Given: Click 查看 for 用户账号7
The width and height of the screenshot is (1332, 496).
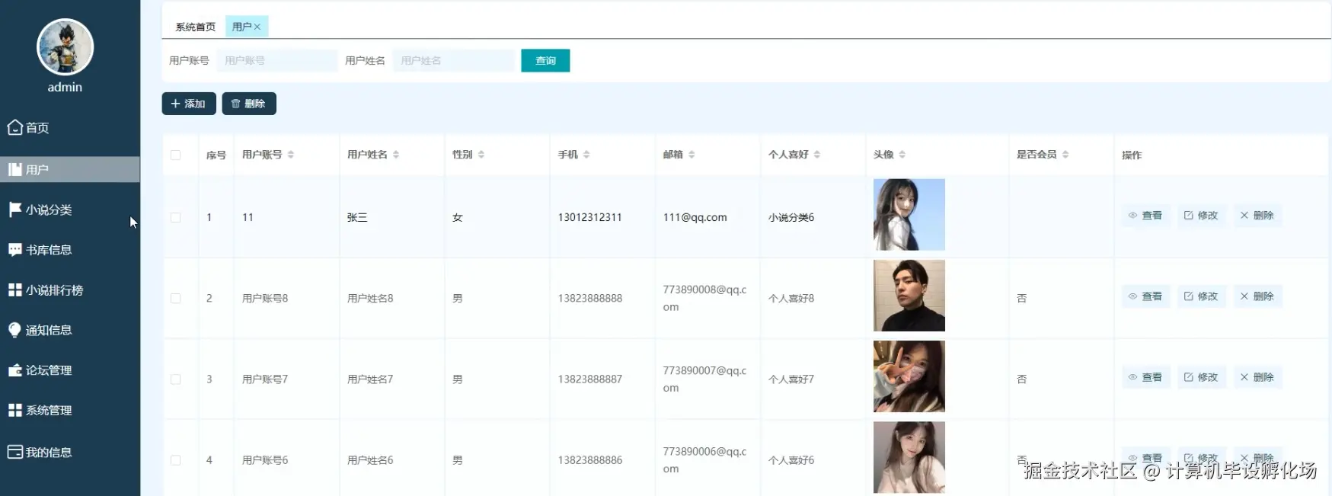Looking at the screenshot, I should (x=1145, y=377).
